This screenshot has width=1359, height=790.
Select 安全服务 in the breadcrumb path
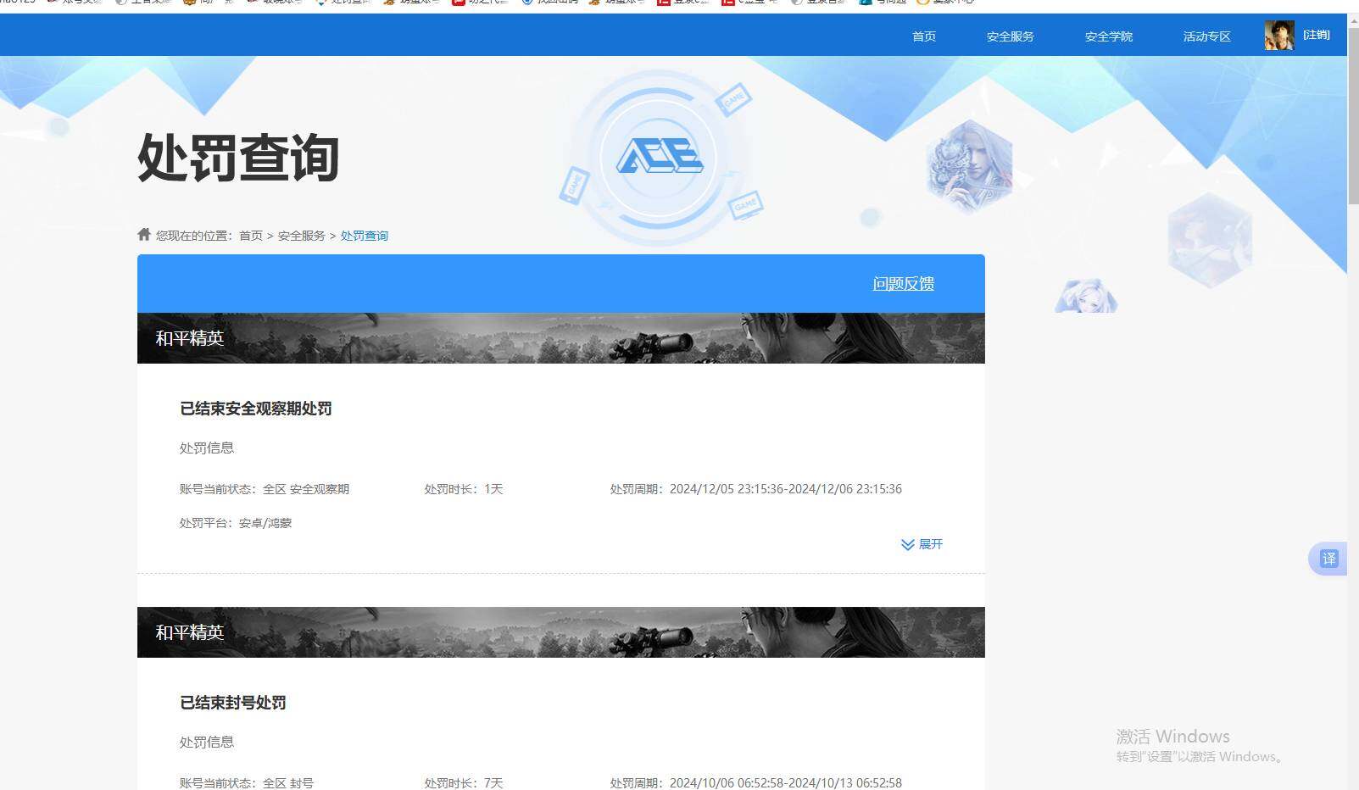click(x=301, y=235)
